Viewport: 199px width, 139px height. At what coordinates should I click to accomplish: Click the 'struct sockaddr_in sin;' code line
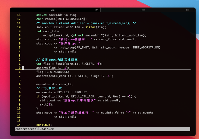(56, 15)
